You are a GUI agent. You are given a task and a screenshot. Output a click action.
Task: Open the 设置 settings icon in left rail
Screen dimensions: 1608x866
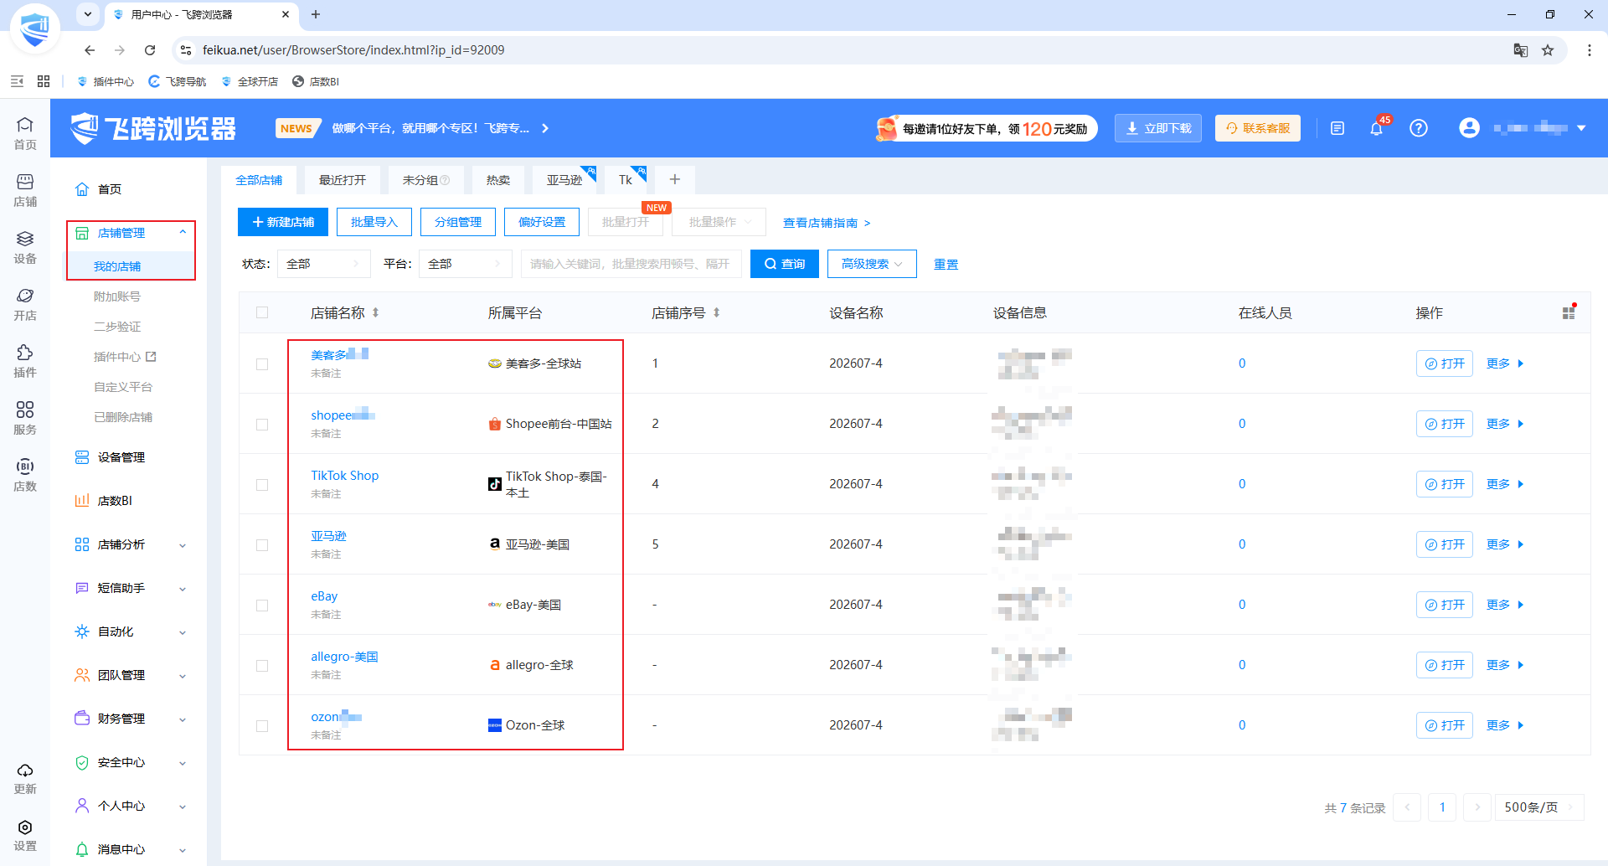(x=25, y=835)
